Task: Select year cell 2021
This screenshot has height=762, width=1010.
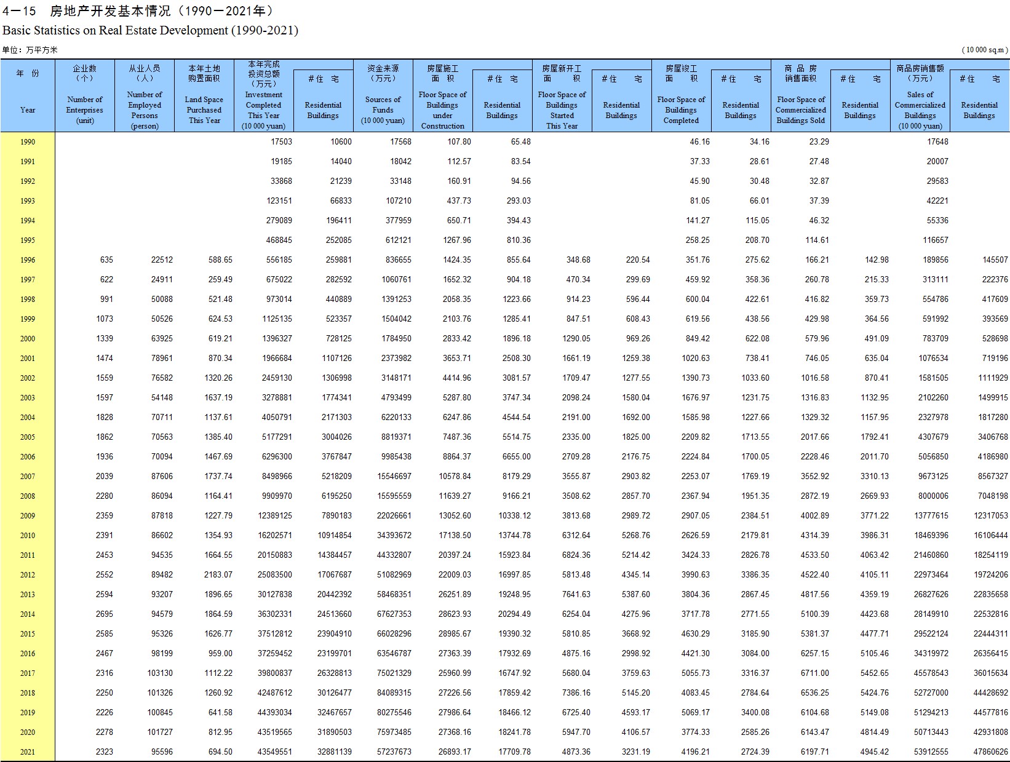Action: 28,752
